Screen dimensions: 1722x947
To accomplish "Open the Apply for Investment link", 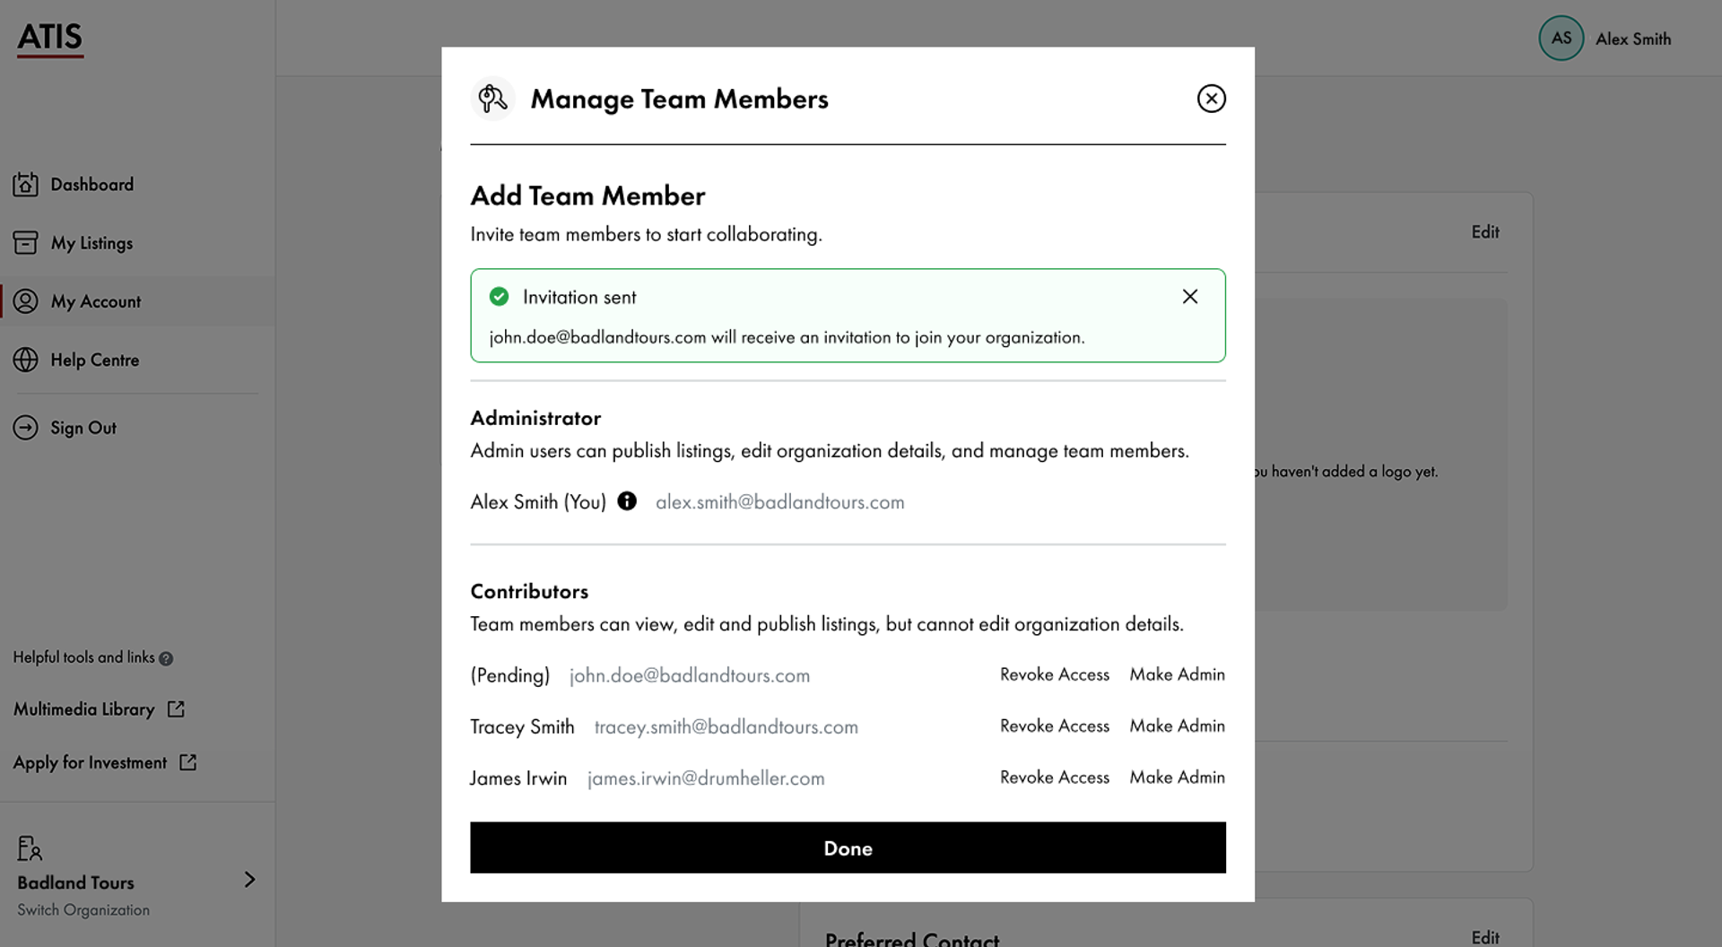I will 90,762.
